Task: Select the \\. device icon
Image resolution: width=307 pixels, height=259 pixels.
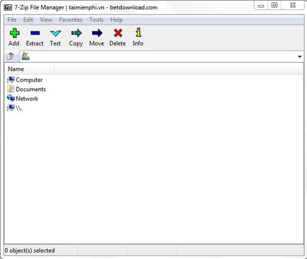Action: tap(10, 108)
